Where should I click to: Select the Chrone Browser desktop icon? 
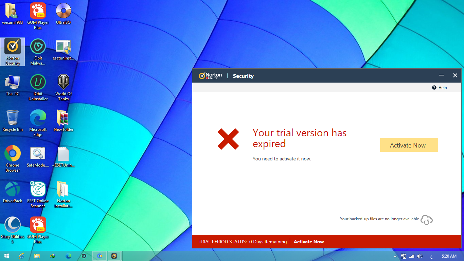tap(13, 159)
